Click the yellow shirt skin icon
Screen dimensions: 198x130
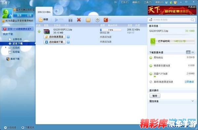point(175,2)
